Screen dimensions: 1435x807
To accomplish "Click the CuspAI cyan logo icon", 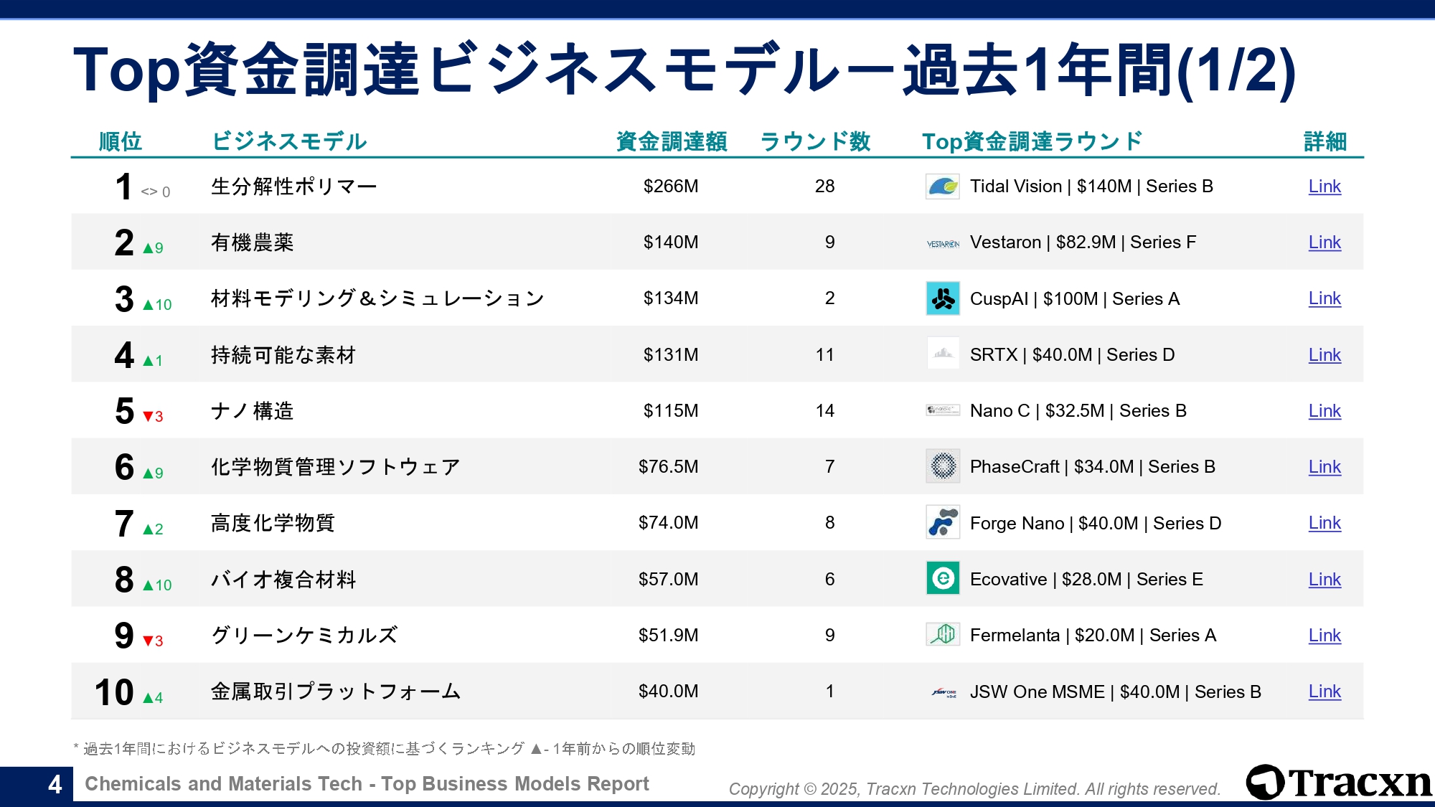I will 943,298.
